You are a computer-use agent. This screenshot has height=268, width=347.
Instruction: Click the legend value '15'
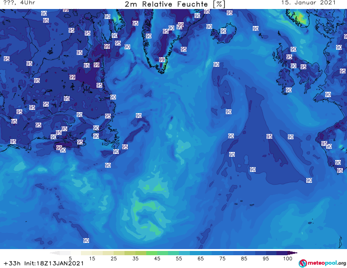coord(92,258)
